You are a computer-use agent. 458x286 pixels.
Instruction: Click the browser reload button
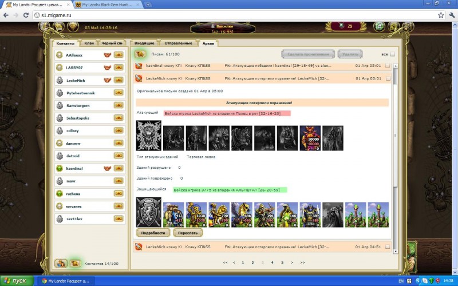click(x=26, y=15)
